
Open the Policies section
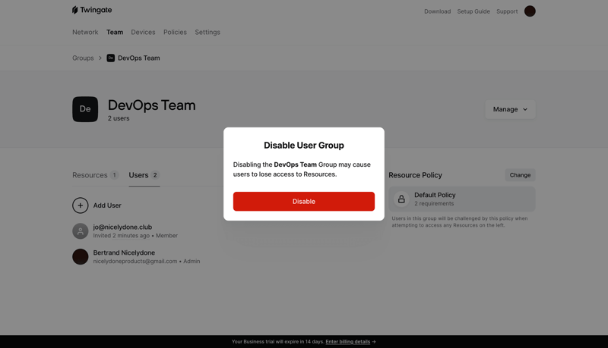(x=175, y=32)
